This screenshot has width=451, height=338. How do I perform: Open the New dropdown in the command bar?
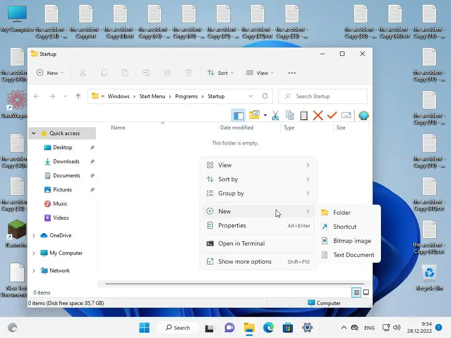click(50, 73)
